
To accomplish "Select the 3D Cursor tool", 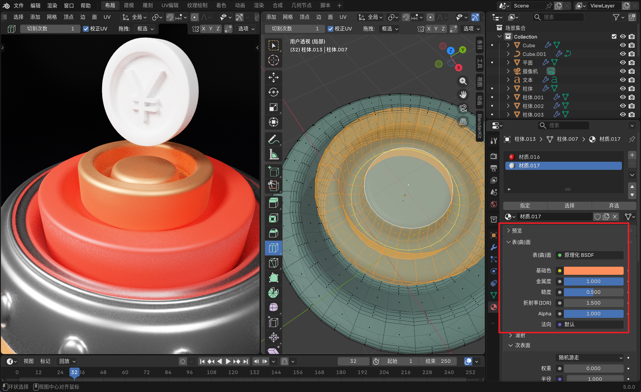I will (x=273, y=60).
